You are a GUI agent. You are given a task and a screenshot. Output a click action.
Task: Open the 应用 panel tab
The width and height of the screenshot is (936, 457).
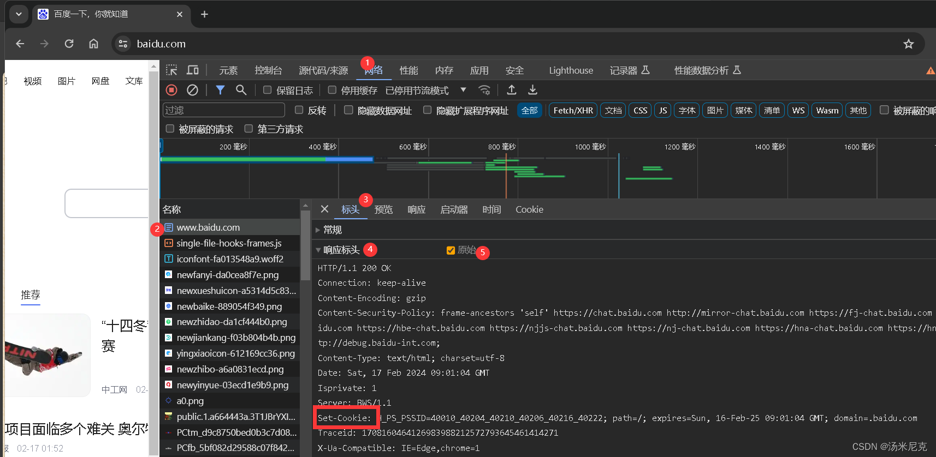[479, 70]
